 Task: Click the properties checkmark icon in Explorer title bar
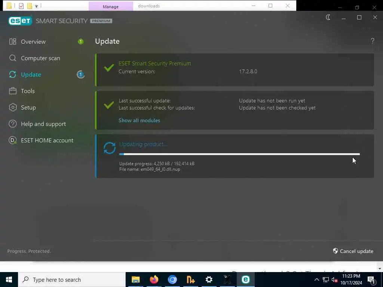21,6
